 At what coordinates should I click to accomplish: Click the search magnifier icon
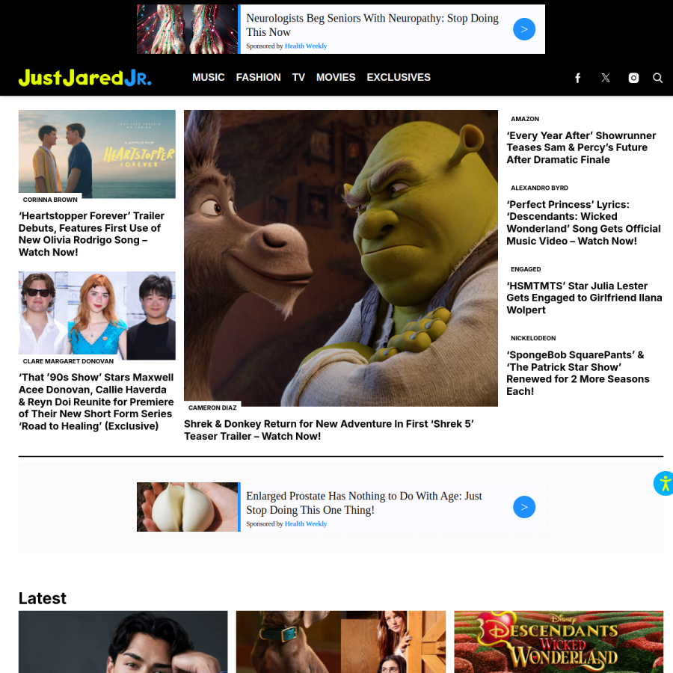(x=657, y=78)
